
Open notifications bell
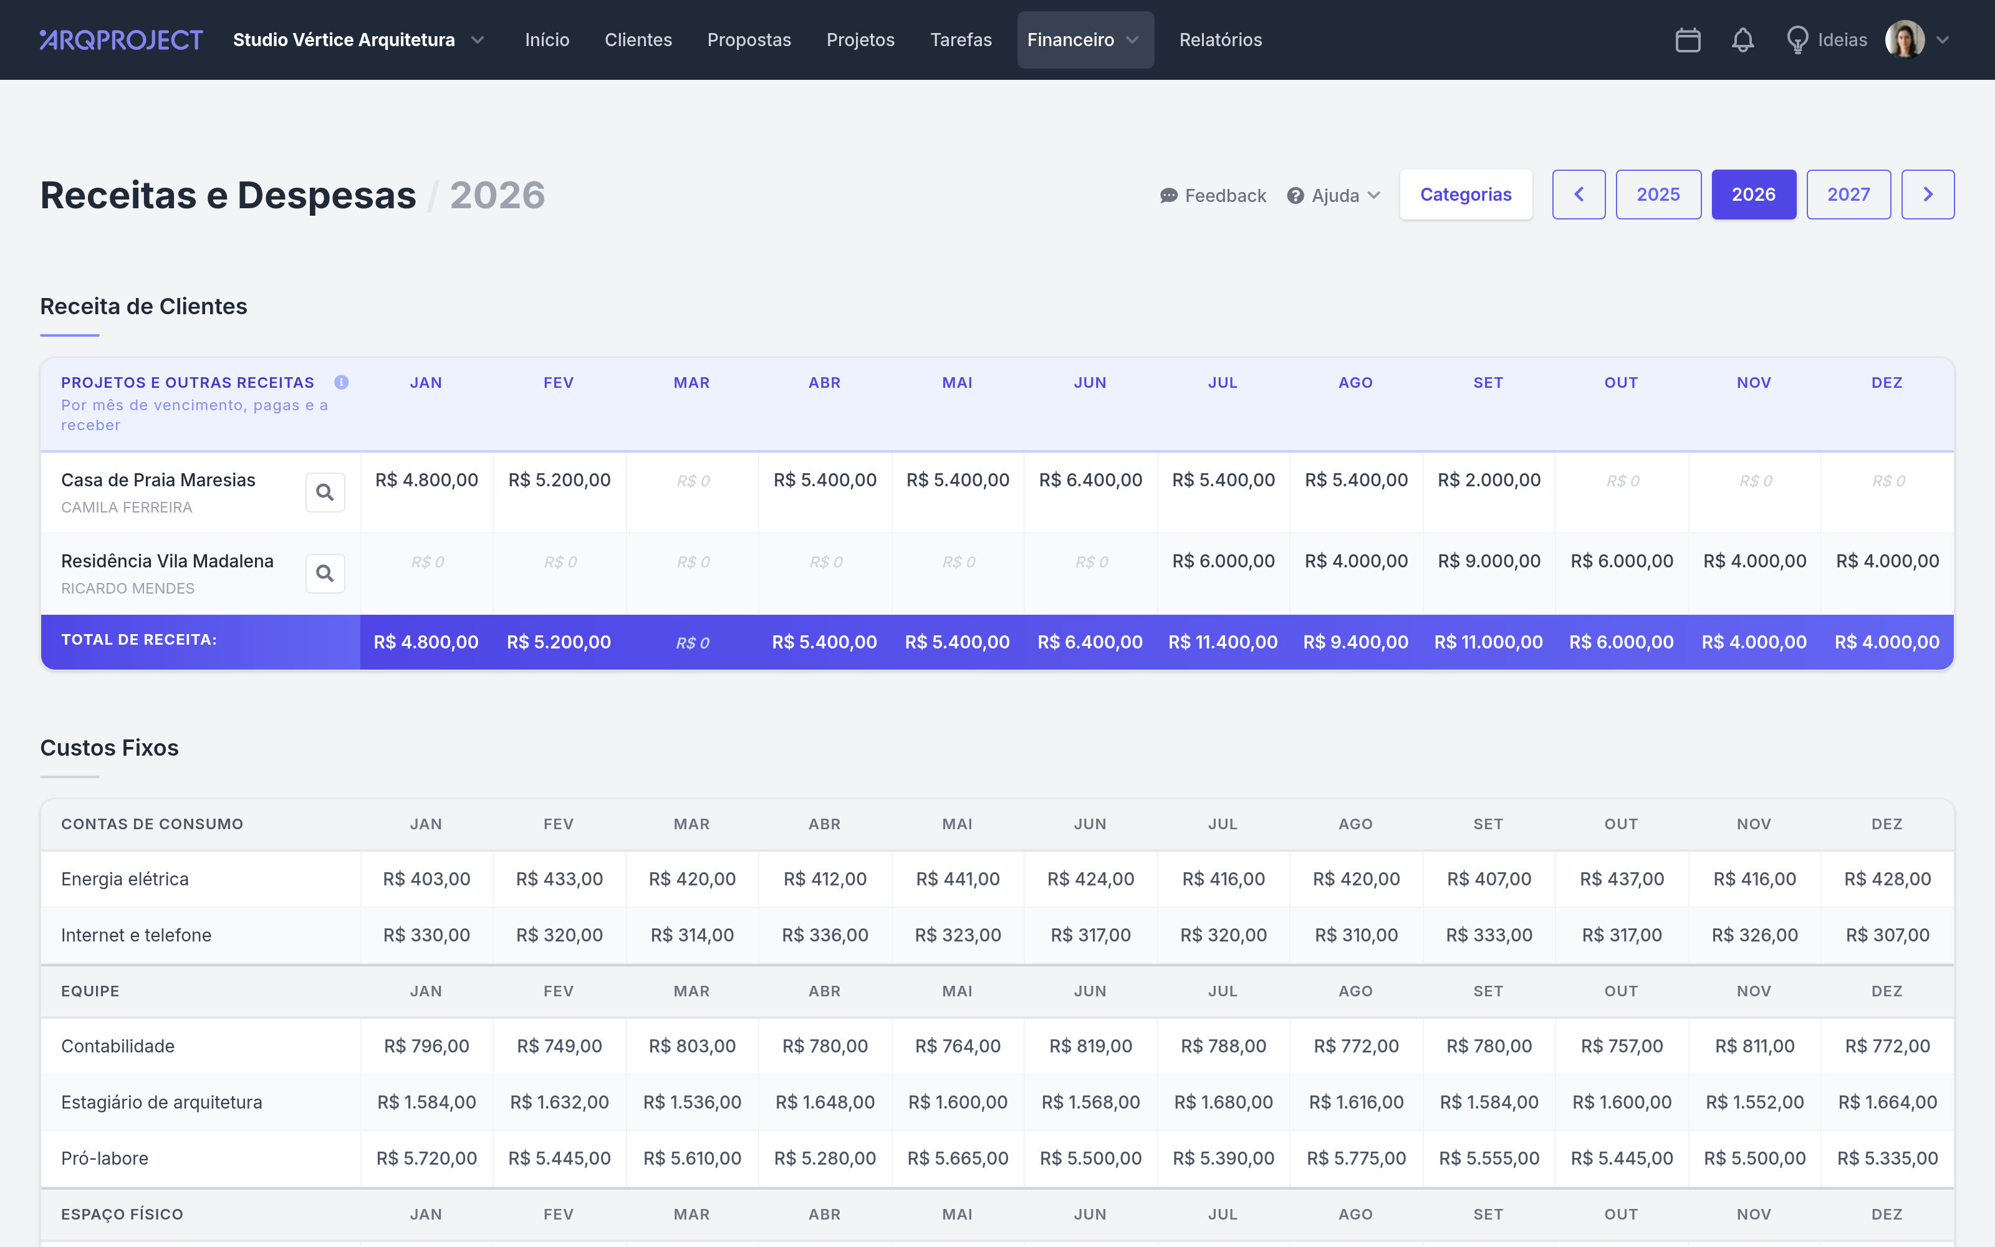(x=1742, y=39)
